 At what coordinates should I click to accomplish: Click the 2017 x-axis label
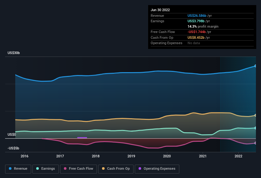[60, 156]
